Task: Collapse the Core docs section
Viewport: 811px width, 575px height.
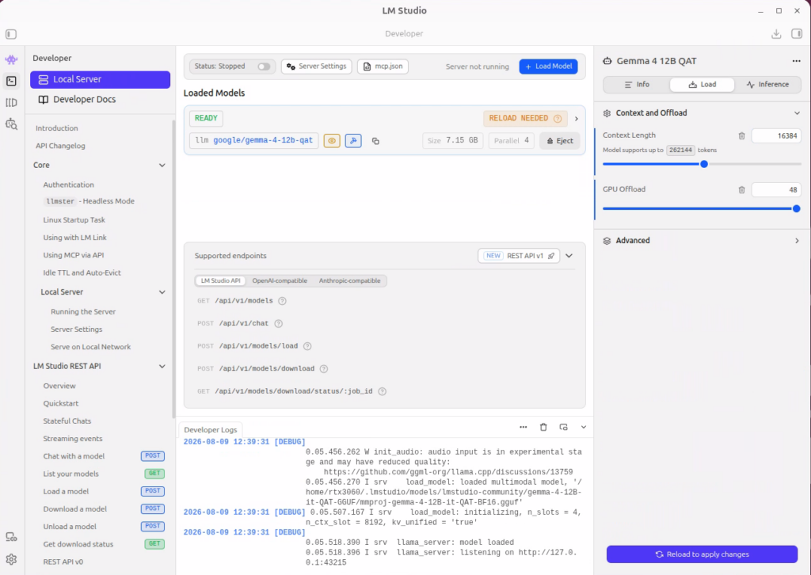Action: point(162,166)
